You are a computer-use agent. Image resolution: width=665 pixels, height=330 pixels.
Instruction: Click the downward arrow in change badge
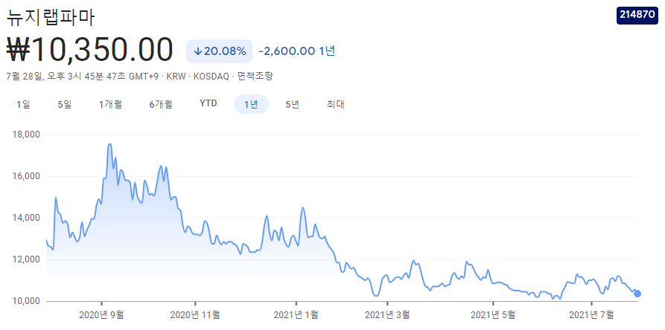point(197,51)
